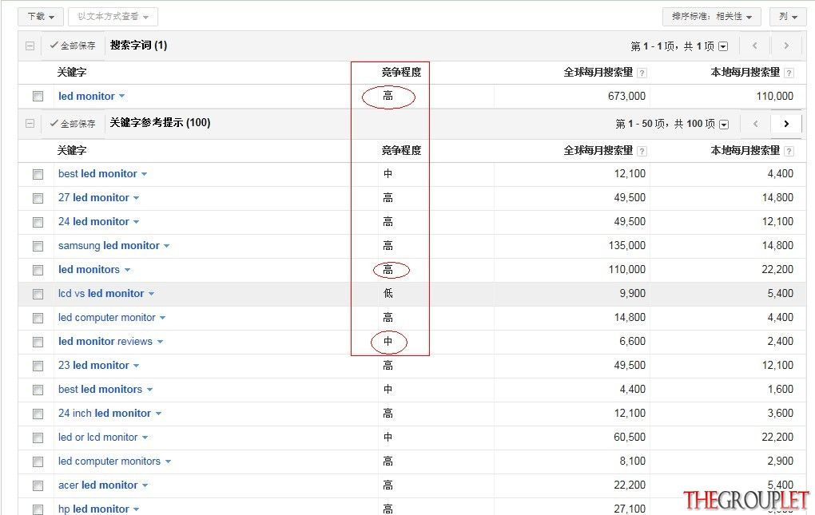Viewport: 815px width, 515px height.
Task: Open 以文本方式查看 view menu
Action: [113, 17]
